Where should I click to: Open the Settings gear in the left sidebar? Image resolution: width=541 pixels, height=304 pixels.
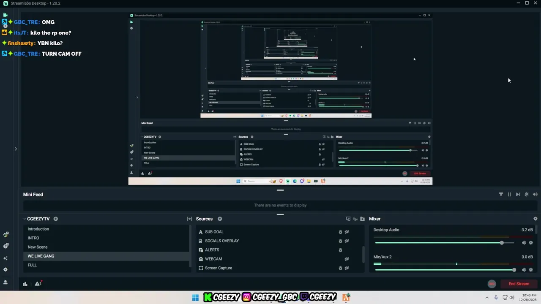5,269
